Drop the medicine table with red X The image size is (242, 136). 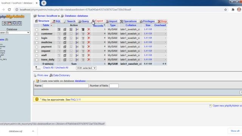click(x=89, y=42)
